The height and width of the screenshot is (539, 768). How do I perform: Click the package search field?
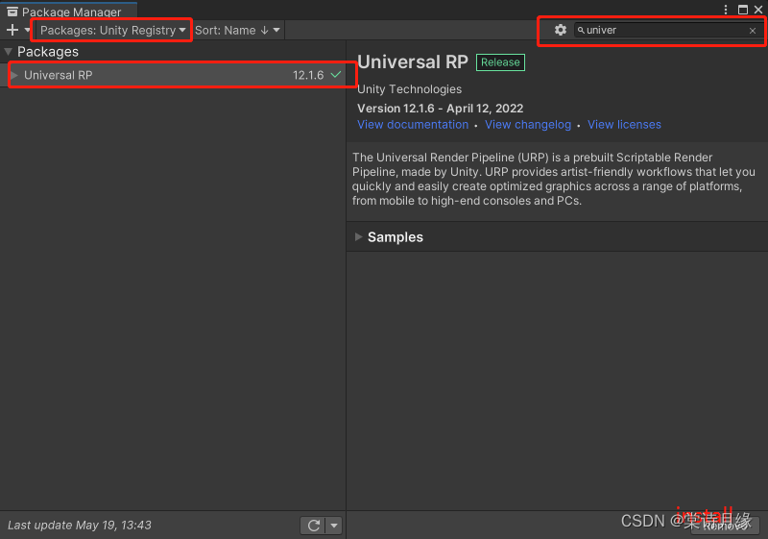click(666, 31)
